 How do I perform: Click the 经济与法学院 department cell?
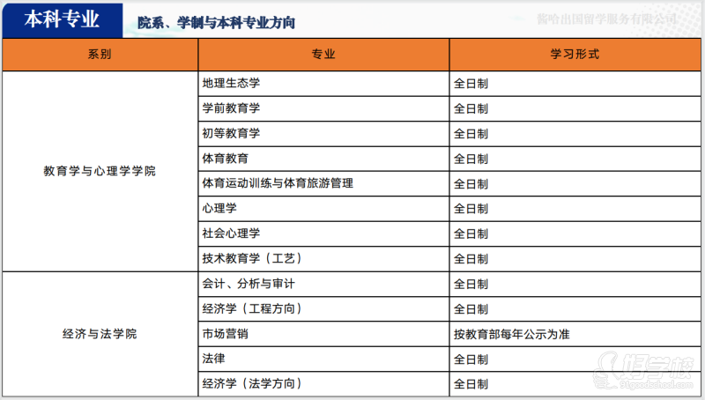pyautogui.click(x=100, y=334)
